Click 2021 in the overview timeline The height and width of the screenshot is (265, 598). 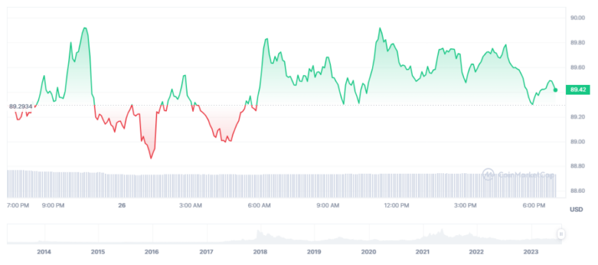point(423,252)
